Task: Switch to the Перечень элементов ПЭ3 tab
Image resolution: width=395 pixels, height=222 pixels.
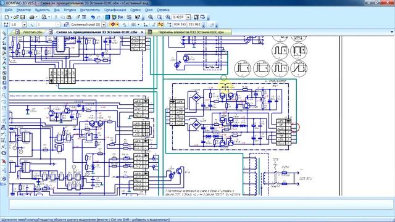Action: pos(189,32)
